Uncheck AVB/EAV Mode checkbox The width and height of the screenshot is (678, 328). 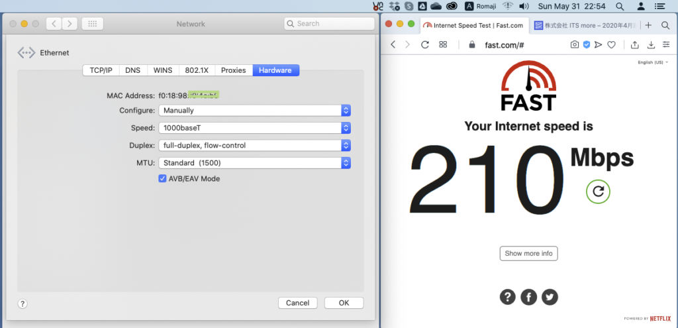(x=162, y=178)
